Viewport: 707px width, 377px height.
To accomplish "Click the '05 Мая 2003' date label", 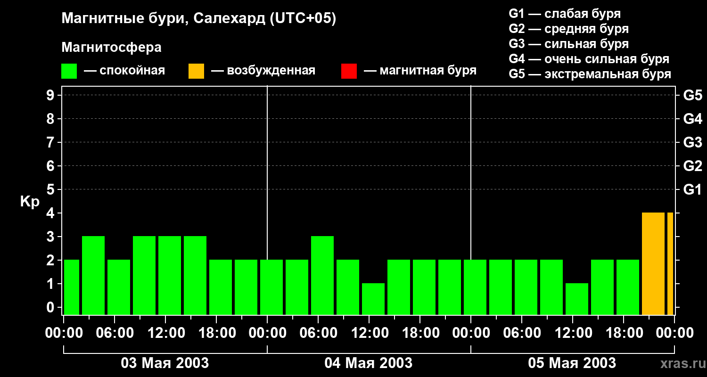I will 572,363.
